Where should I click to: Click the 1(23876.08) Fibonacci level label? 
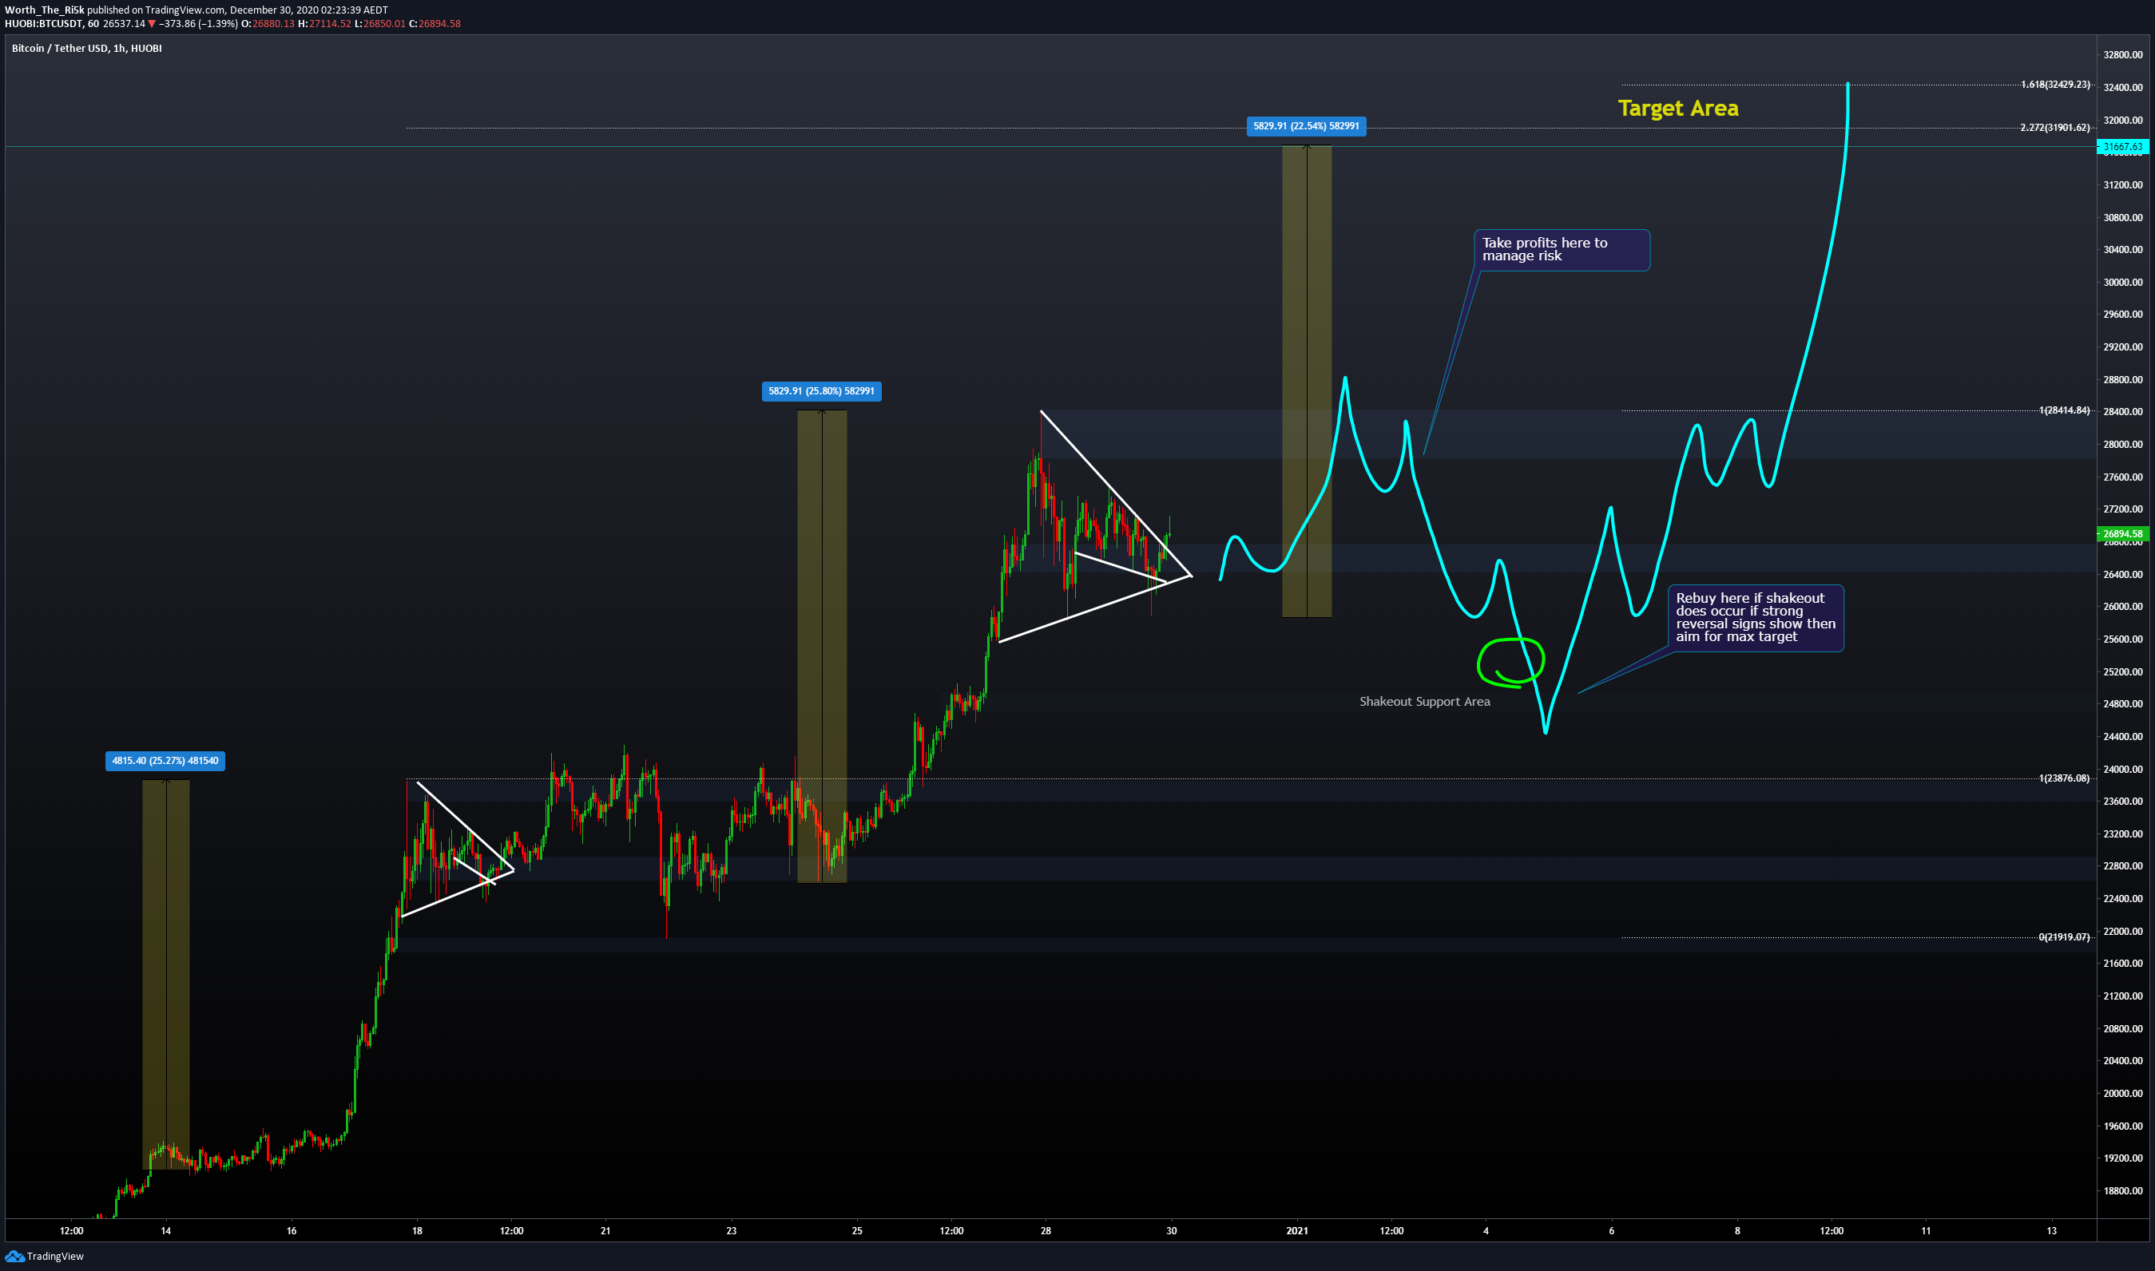tap(2064, 778)
